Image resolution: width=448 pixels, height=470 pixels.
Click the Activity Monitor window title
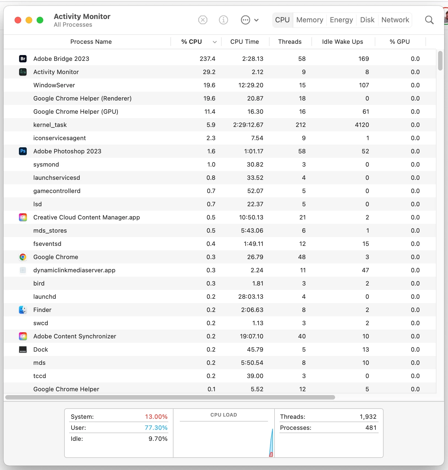(82, 17)
